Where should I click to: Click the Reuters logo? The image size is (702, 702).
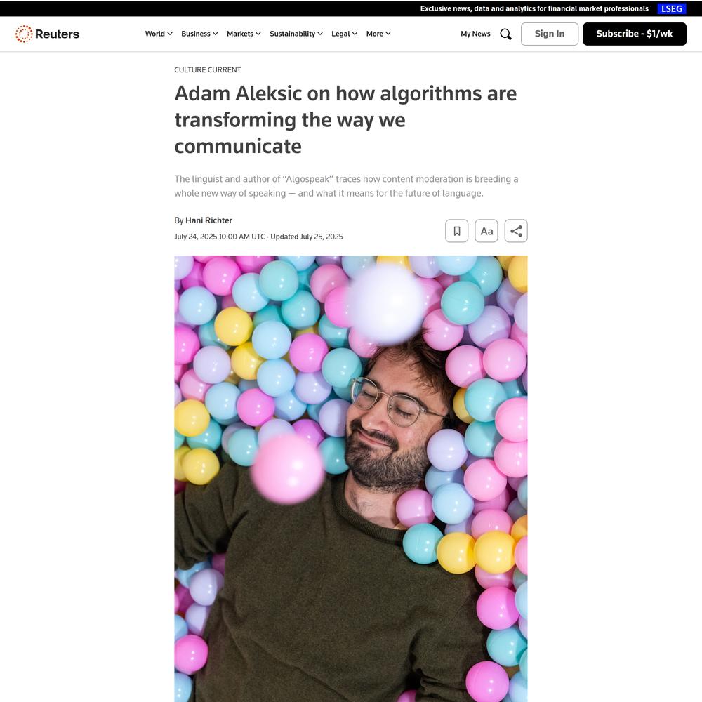[47, 34]
